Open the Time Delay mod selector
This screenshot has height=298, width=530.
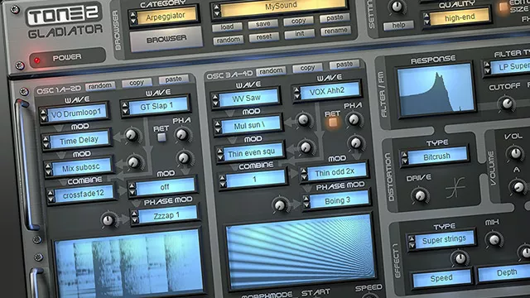77,140
